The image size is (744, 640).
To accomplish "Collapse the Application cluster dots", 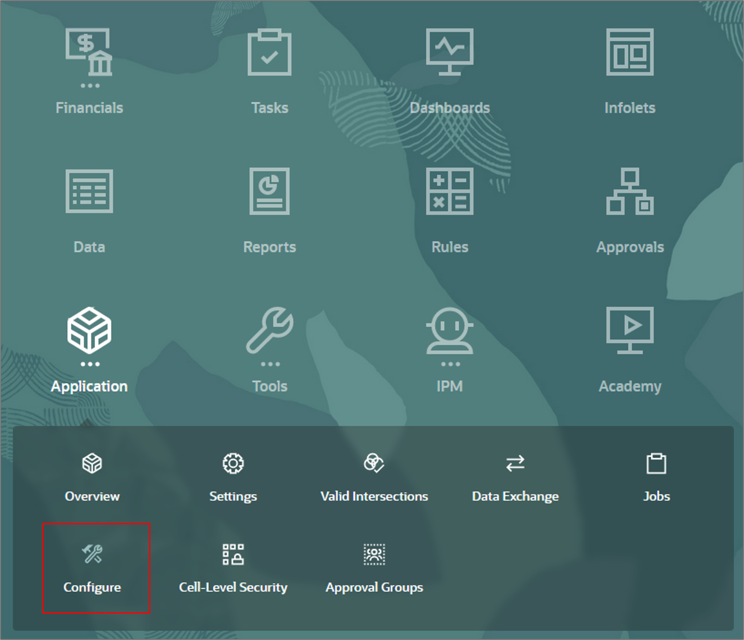I will tap(90, 364).
